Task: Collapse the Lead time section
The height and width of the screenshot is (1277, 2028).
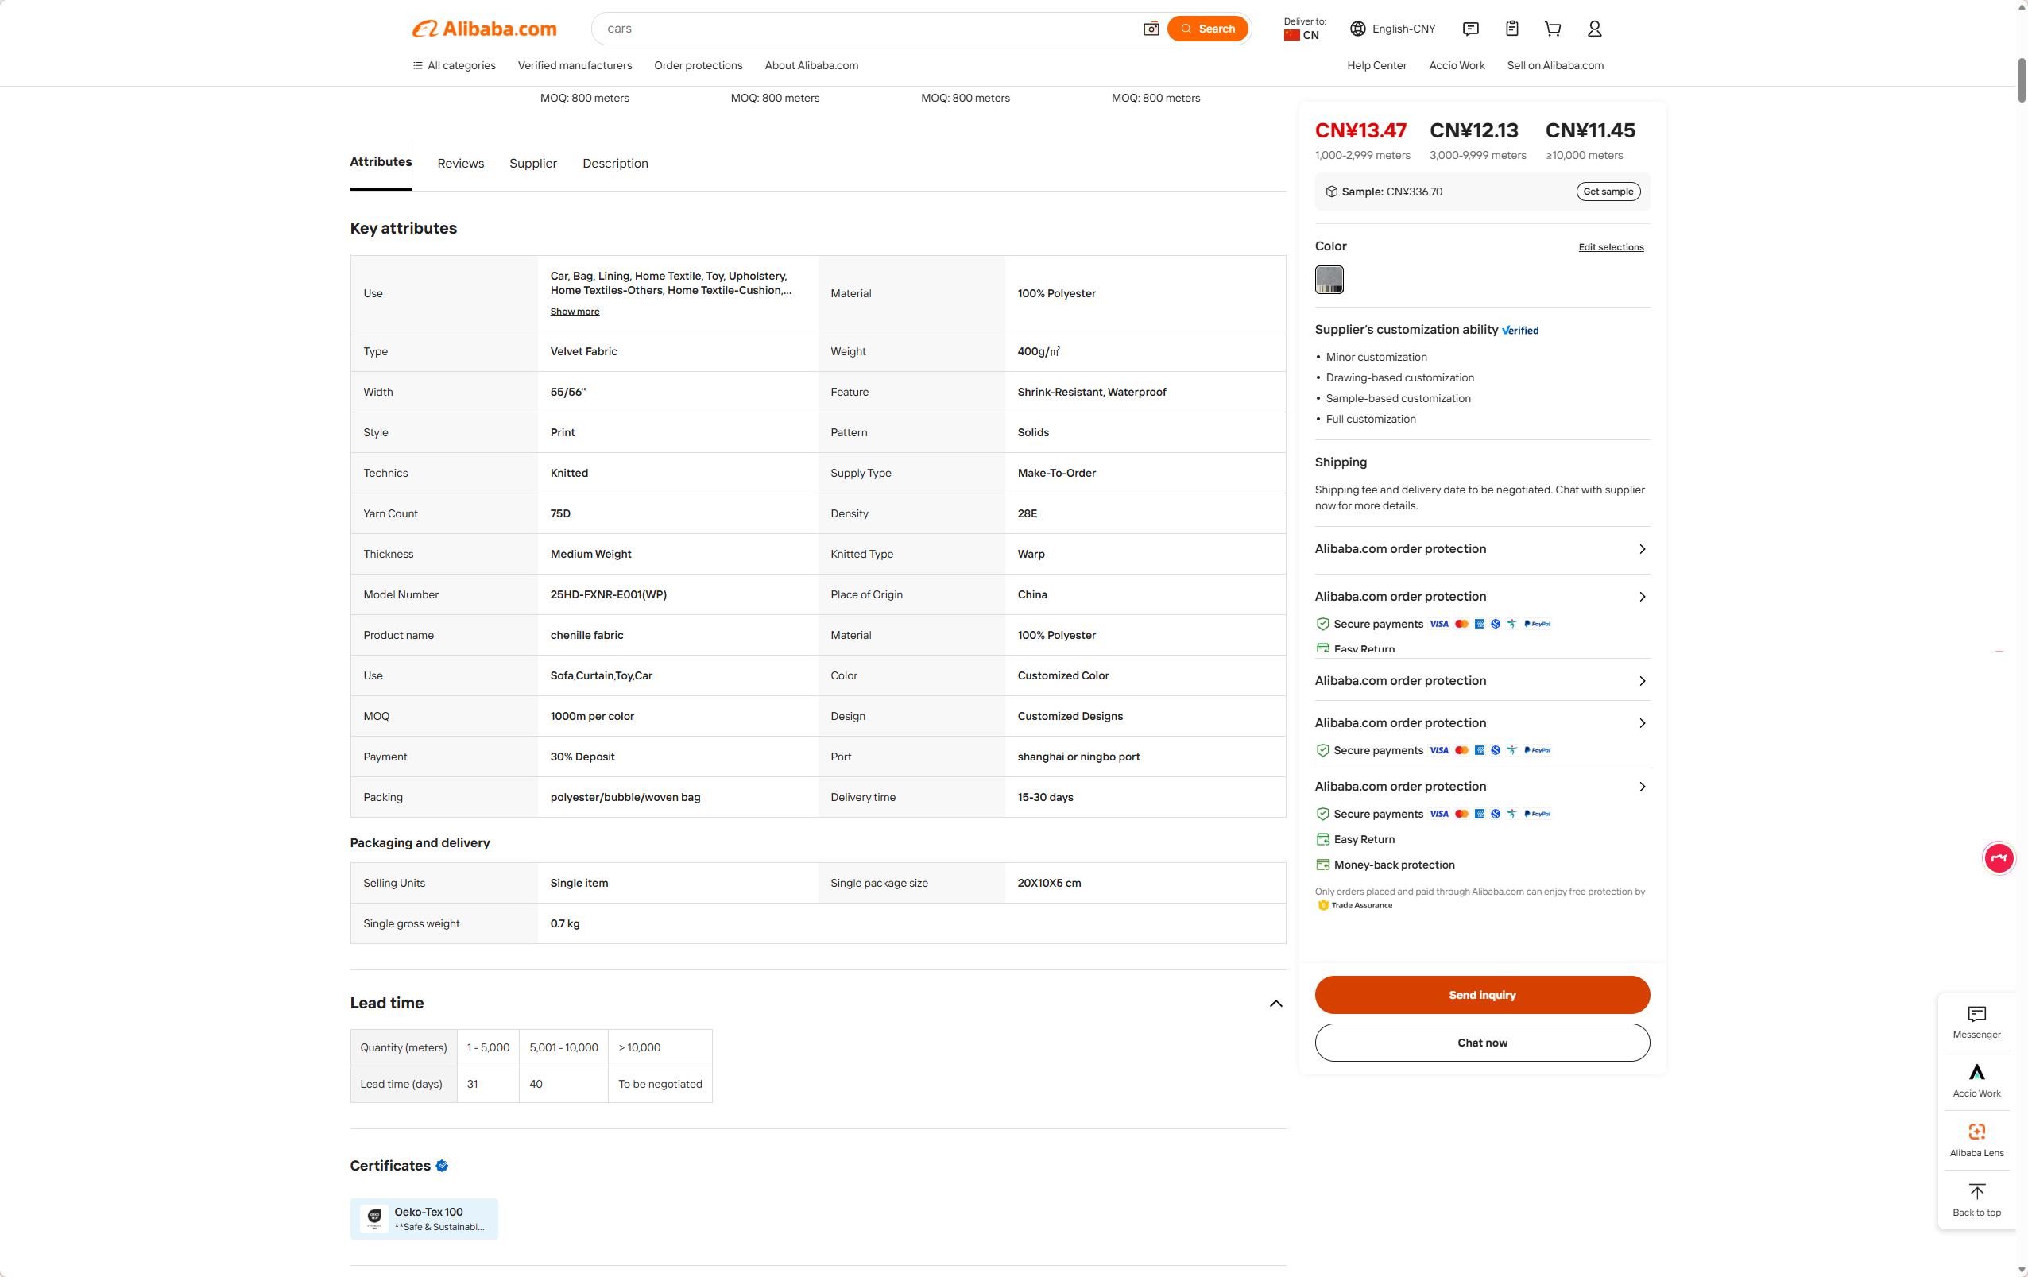Action: 1276,1003
